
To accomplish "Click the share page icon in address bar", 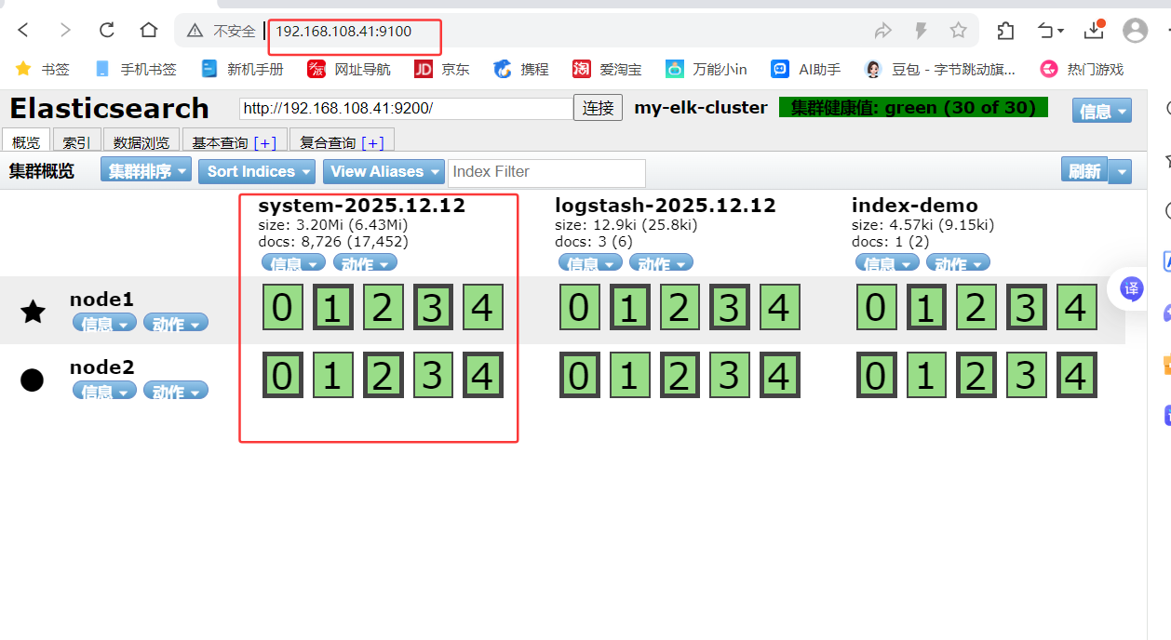I will (882, 31).
